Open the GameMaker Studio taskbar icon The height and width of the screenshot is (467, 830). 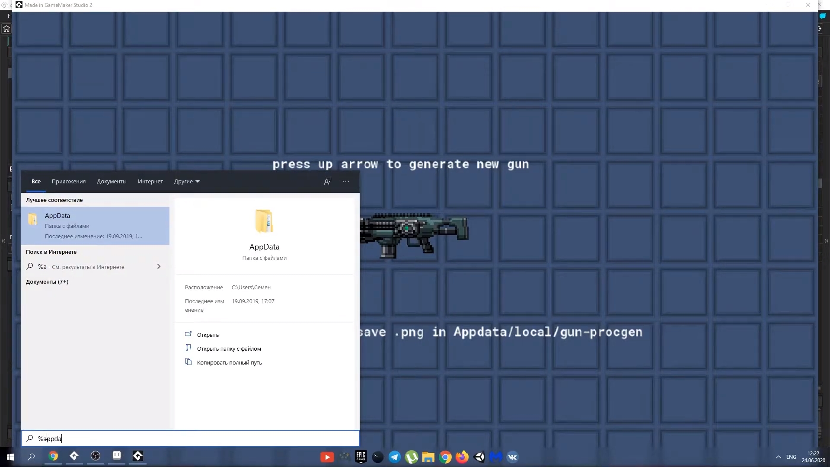coord(74,456)
